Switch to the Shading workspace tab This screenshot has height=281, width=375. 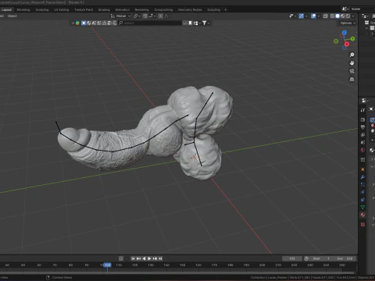(x=104, y=10)
